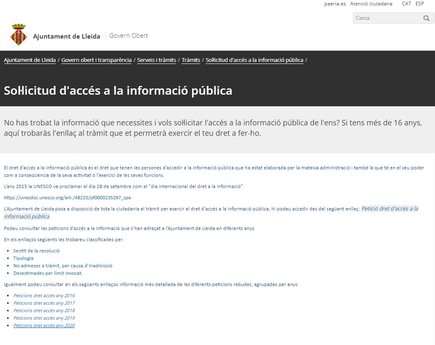The height and width of the screenshot is (345, 435).
Task: Click Sol·licitud d'accés breadcrumb item
Action: point(254,60)
